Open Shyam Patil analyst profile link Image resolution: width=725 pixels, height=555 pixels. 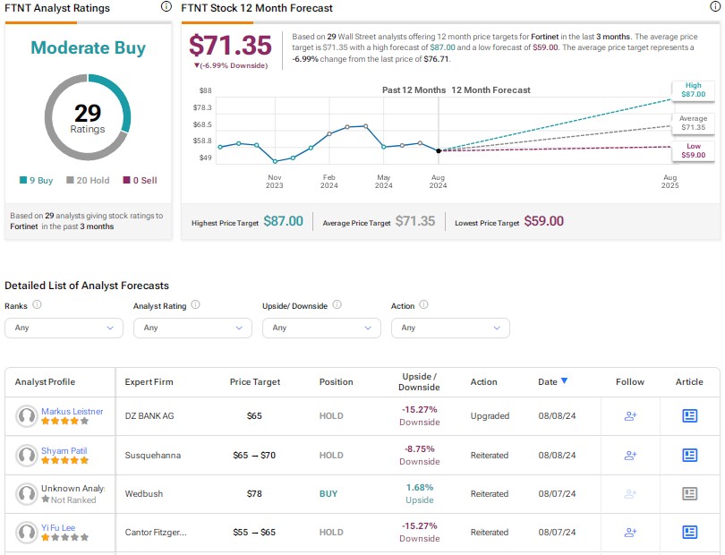coord(64,450)
